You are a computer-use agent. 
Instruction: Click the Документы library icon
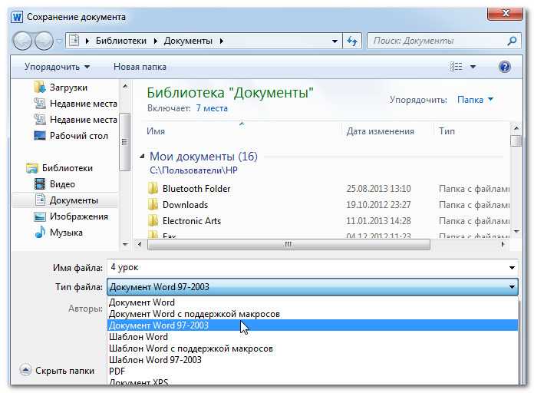[40, 200]
